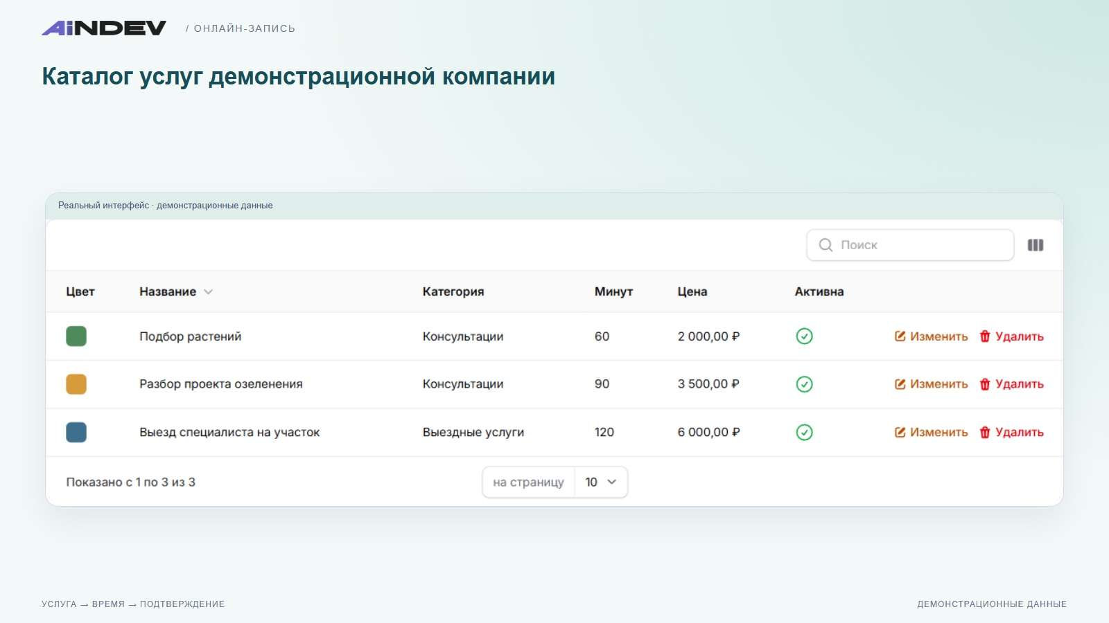Click active checkmark for Разбор проекта озеленения
Image resolution: width=1109 pixels, height=623 pixels.
804,384
